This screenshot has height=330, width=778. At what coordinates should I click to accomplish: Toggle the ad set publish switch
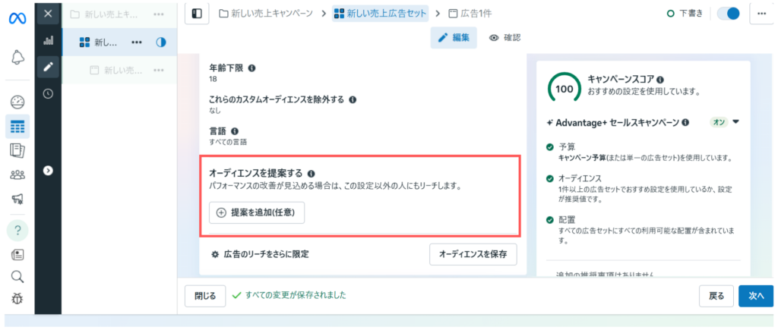728,14
